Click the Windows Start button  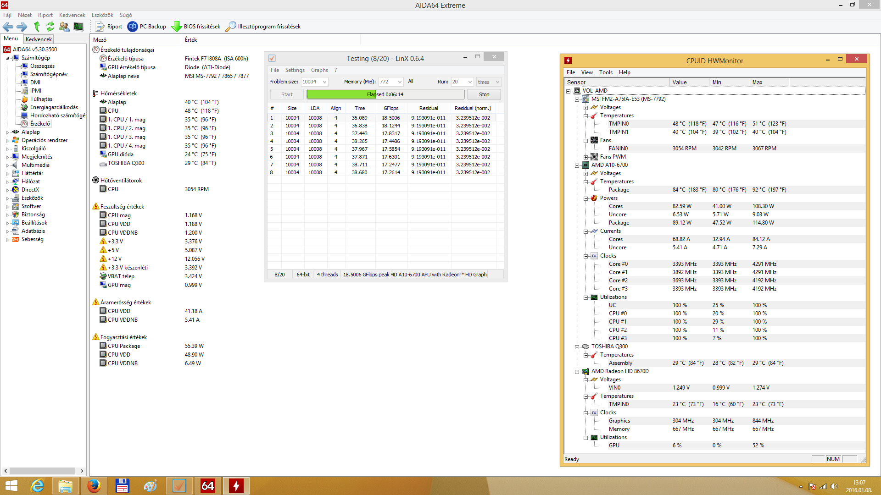pyautogui.click(x=11, y=486)
